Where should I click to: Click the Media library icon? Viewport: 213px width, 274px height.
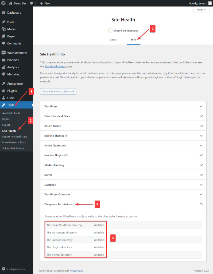click(x=3, y=29)
